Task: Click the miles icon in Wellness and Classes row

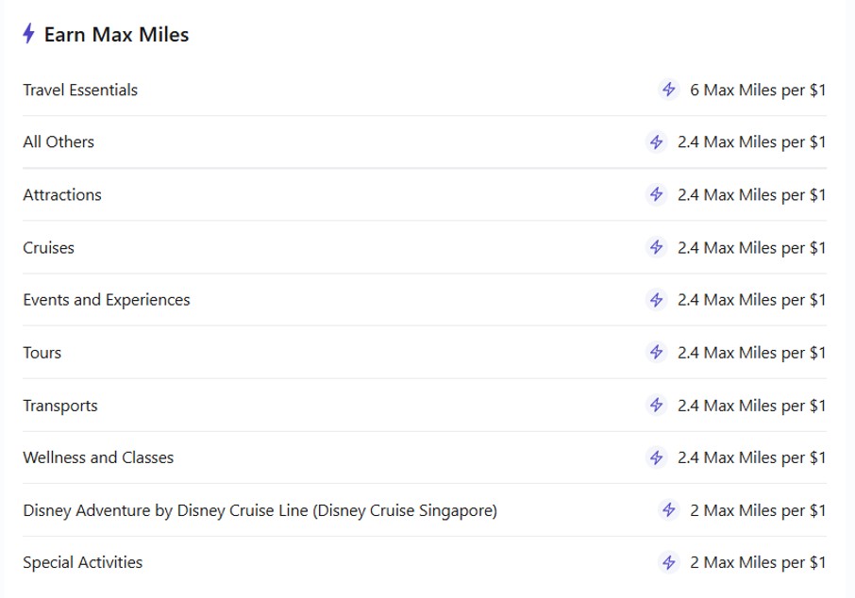Action: coord(657,457)
